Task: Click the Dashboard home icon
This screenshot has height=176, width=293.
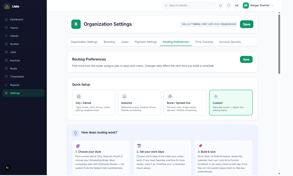Action: 6,19
